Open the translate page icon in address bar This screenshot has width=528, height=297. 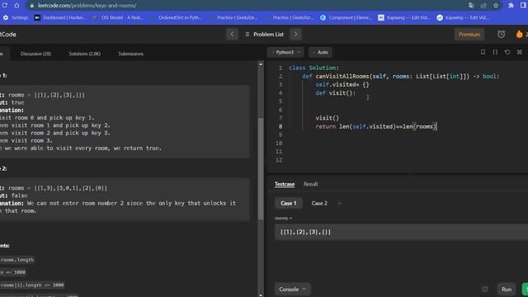point(471,6)
